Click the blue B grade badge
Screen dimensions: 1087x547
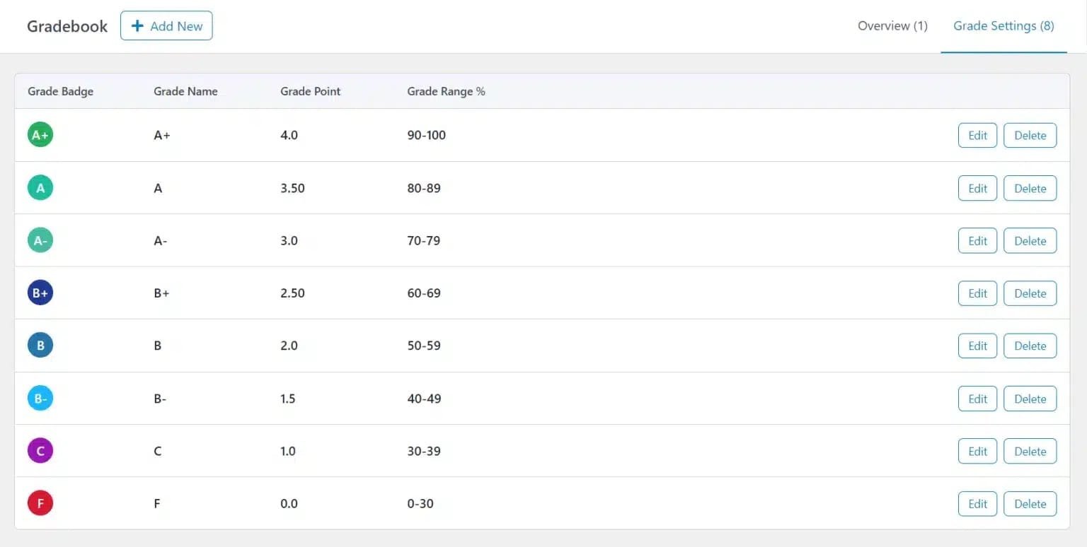pyautogui.click(x=40, y=346)
